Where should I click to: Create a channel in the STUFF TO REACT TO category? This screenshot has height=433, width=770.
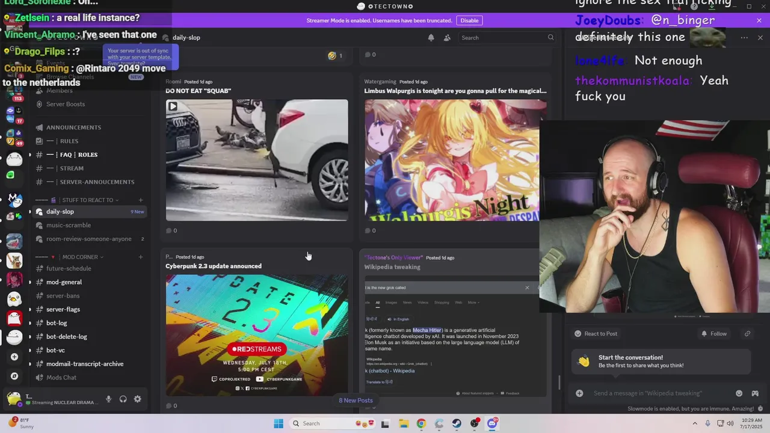pos(141,200)
